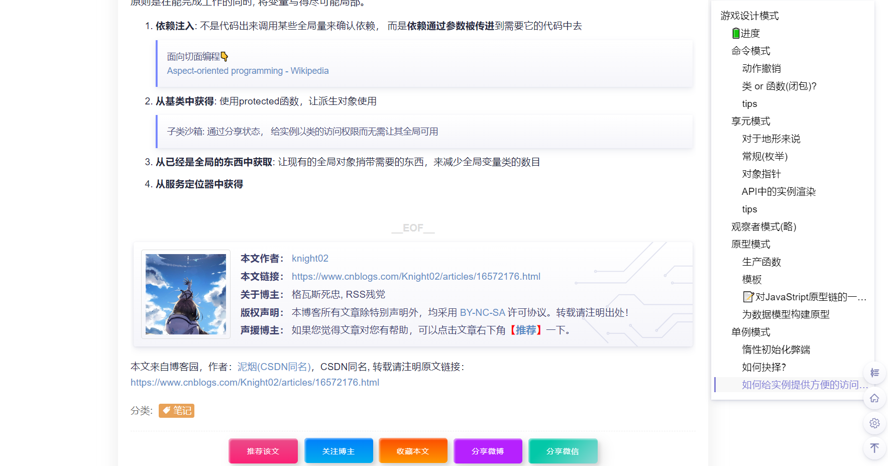Jump to page top via back-to-top icon
888x466 pixels.
click(x=874, y=447)
